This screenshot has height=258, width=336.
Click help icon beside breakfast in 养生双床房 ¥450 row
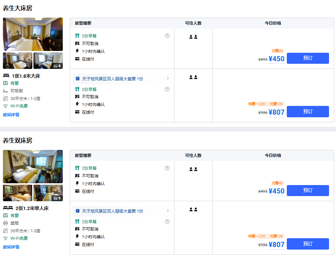pos(167,168)
